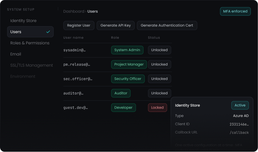Screen dimensions: 258x152
Task: Toggle Unlocked status for auditor
Action: (159, 93)
